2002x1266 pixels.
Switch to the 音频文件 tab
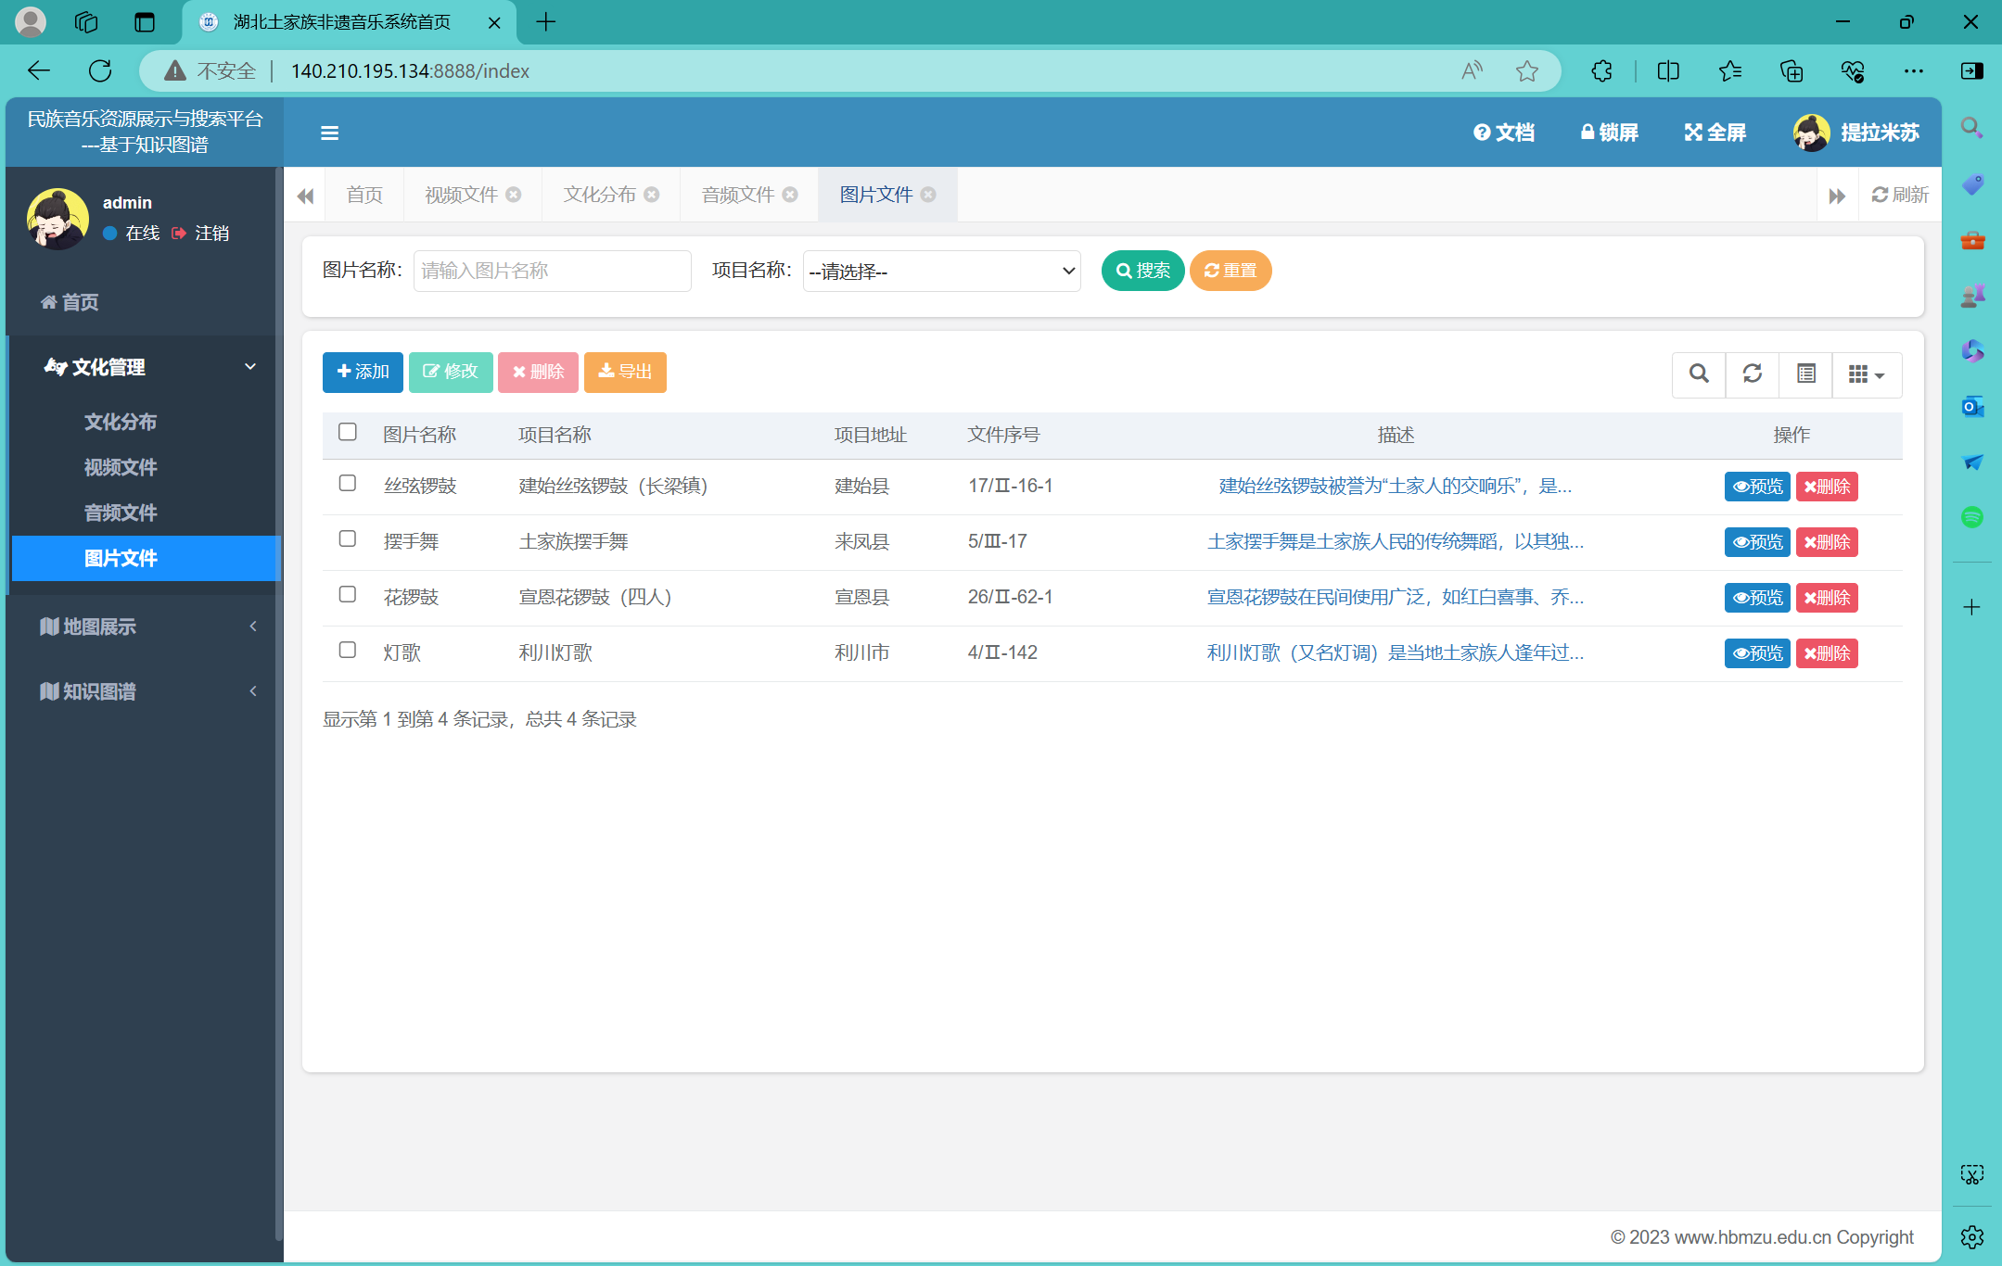738,195
